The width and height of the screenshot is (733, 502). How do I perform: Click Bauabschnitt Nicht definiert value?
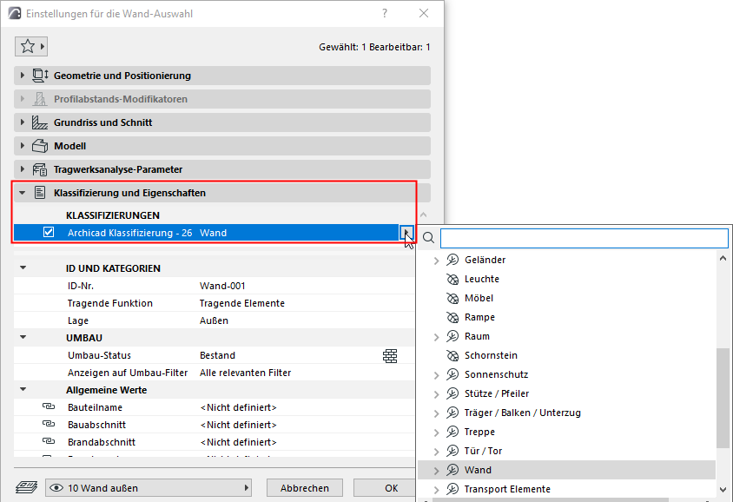tap(238, 425)
